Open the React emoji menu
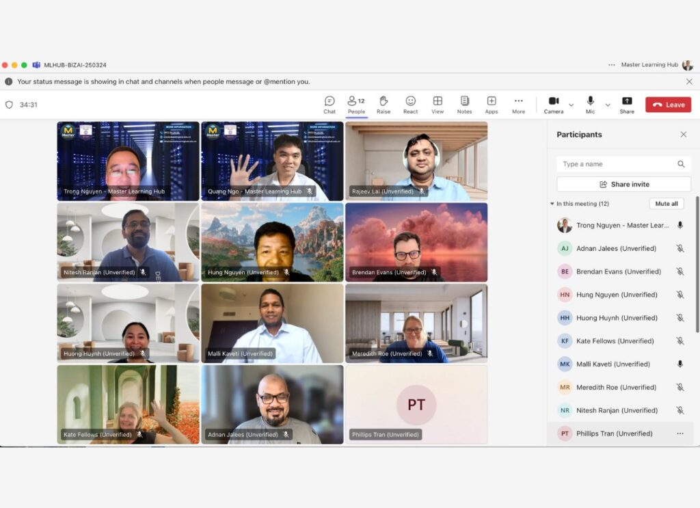700x508 pixels. [410, 105]
